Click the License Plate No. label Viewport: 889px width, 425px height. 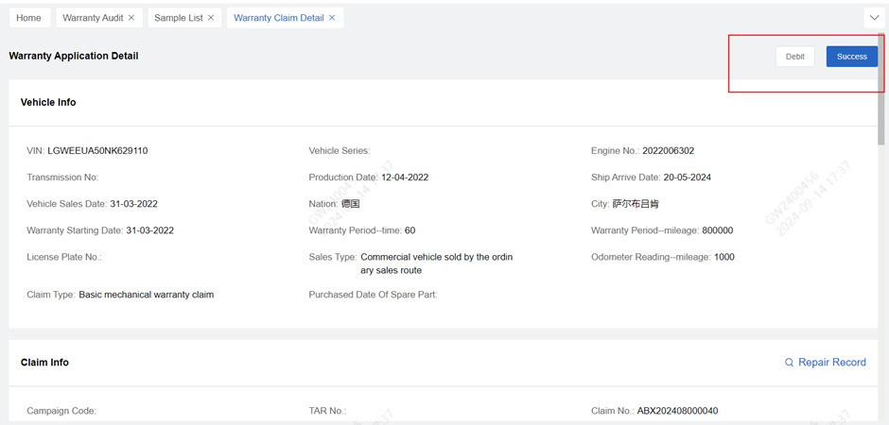pyautogui.click(x=64, y=257)
